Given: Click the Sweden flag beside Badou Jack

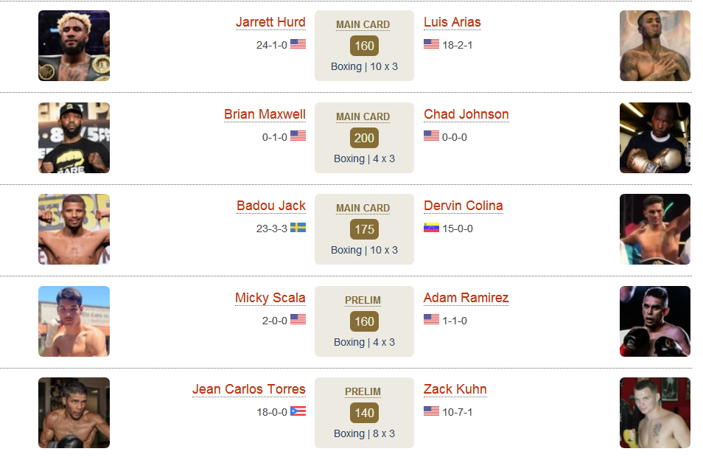Looking at the screenshot, I should tap(298, 228).
